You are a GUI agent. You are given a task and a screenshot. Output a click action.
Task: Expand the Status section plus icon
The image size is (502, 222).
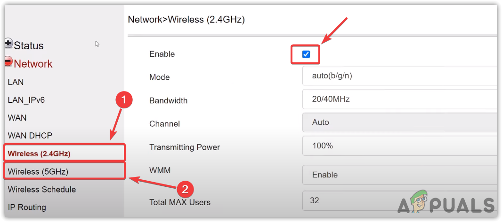tap(8, 43)
